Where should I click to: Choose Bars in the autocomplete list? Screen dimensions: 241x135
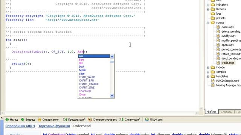[94, 60]
